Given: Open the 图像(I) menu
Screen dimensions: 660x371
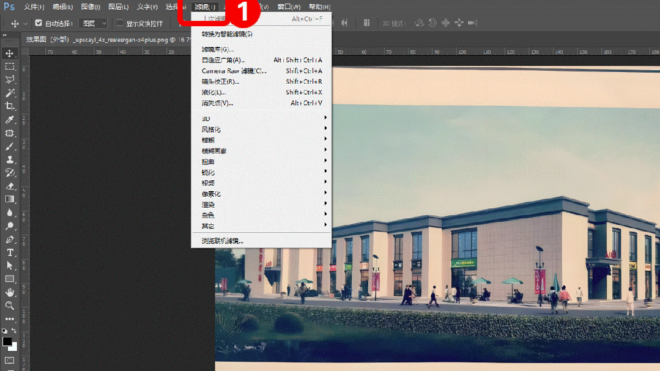Looking at the screenshot, I should pyautogui.click(x=91, y=7).
